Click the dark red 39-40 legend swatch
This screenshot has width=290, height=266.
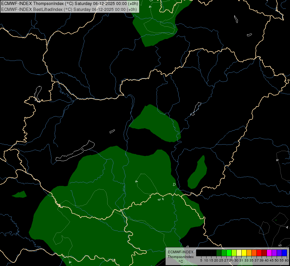point(264,253)
